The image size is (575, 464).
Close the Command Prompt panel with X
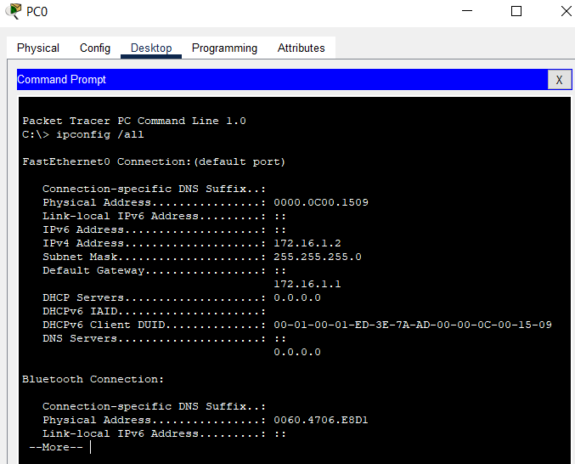coord(559,80)
